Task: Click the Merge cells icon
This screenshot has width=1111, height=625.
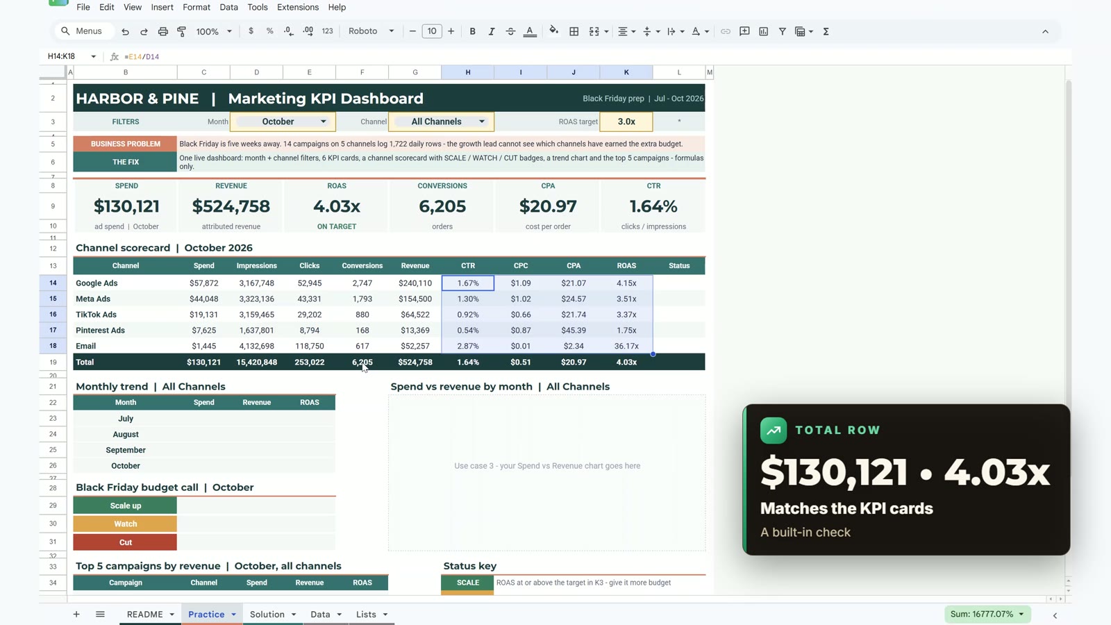Action: [x=594, y=31]
